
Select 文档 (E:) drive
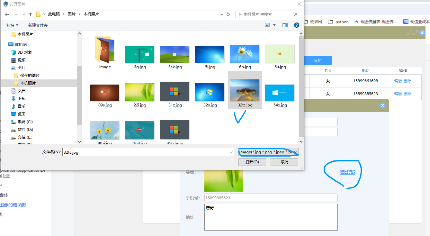point(22,137)
